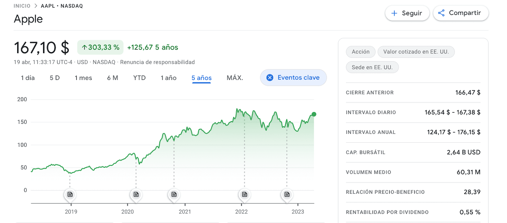Click the X icon on Eventos clave
This screenshot has height=223, width=507.
pos(269,77)
